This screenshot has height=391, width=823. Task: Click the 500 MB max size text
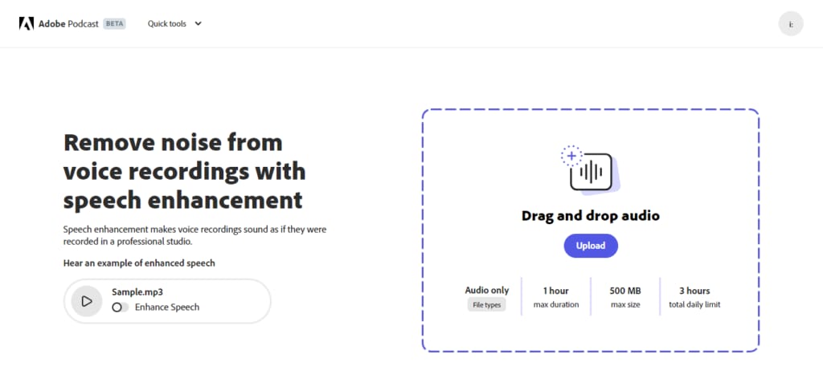click(625, 297)
